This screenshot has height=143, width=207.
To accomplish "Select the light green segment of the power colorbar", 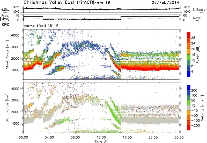I will (189, 57).
